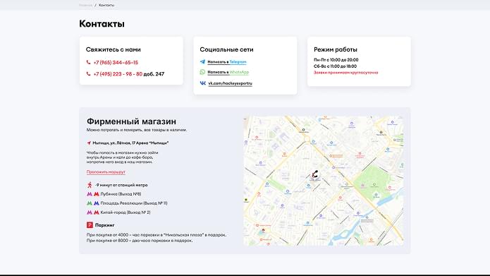Go to the home breadcrumb link
490x276 pixels.
[x=85, y=5]
